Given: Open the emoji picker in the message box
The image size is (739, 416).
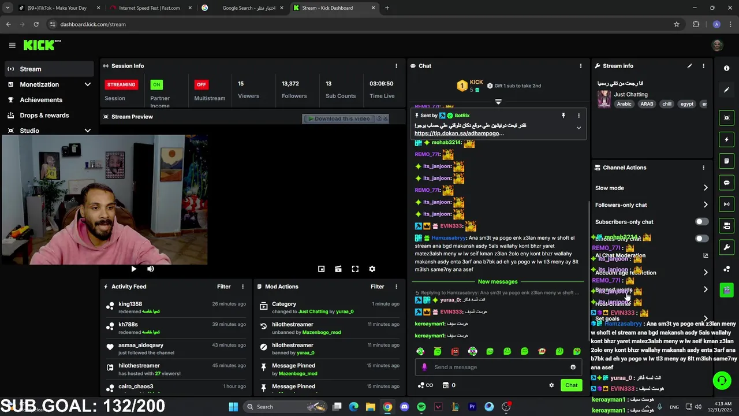Looking at the screenshot, I should [573, 367].
